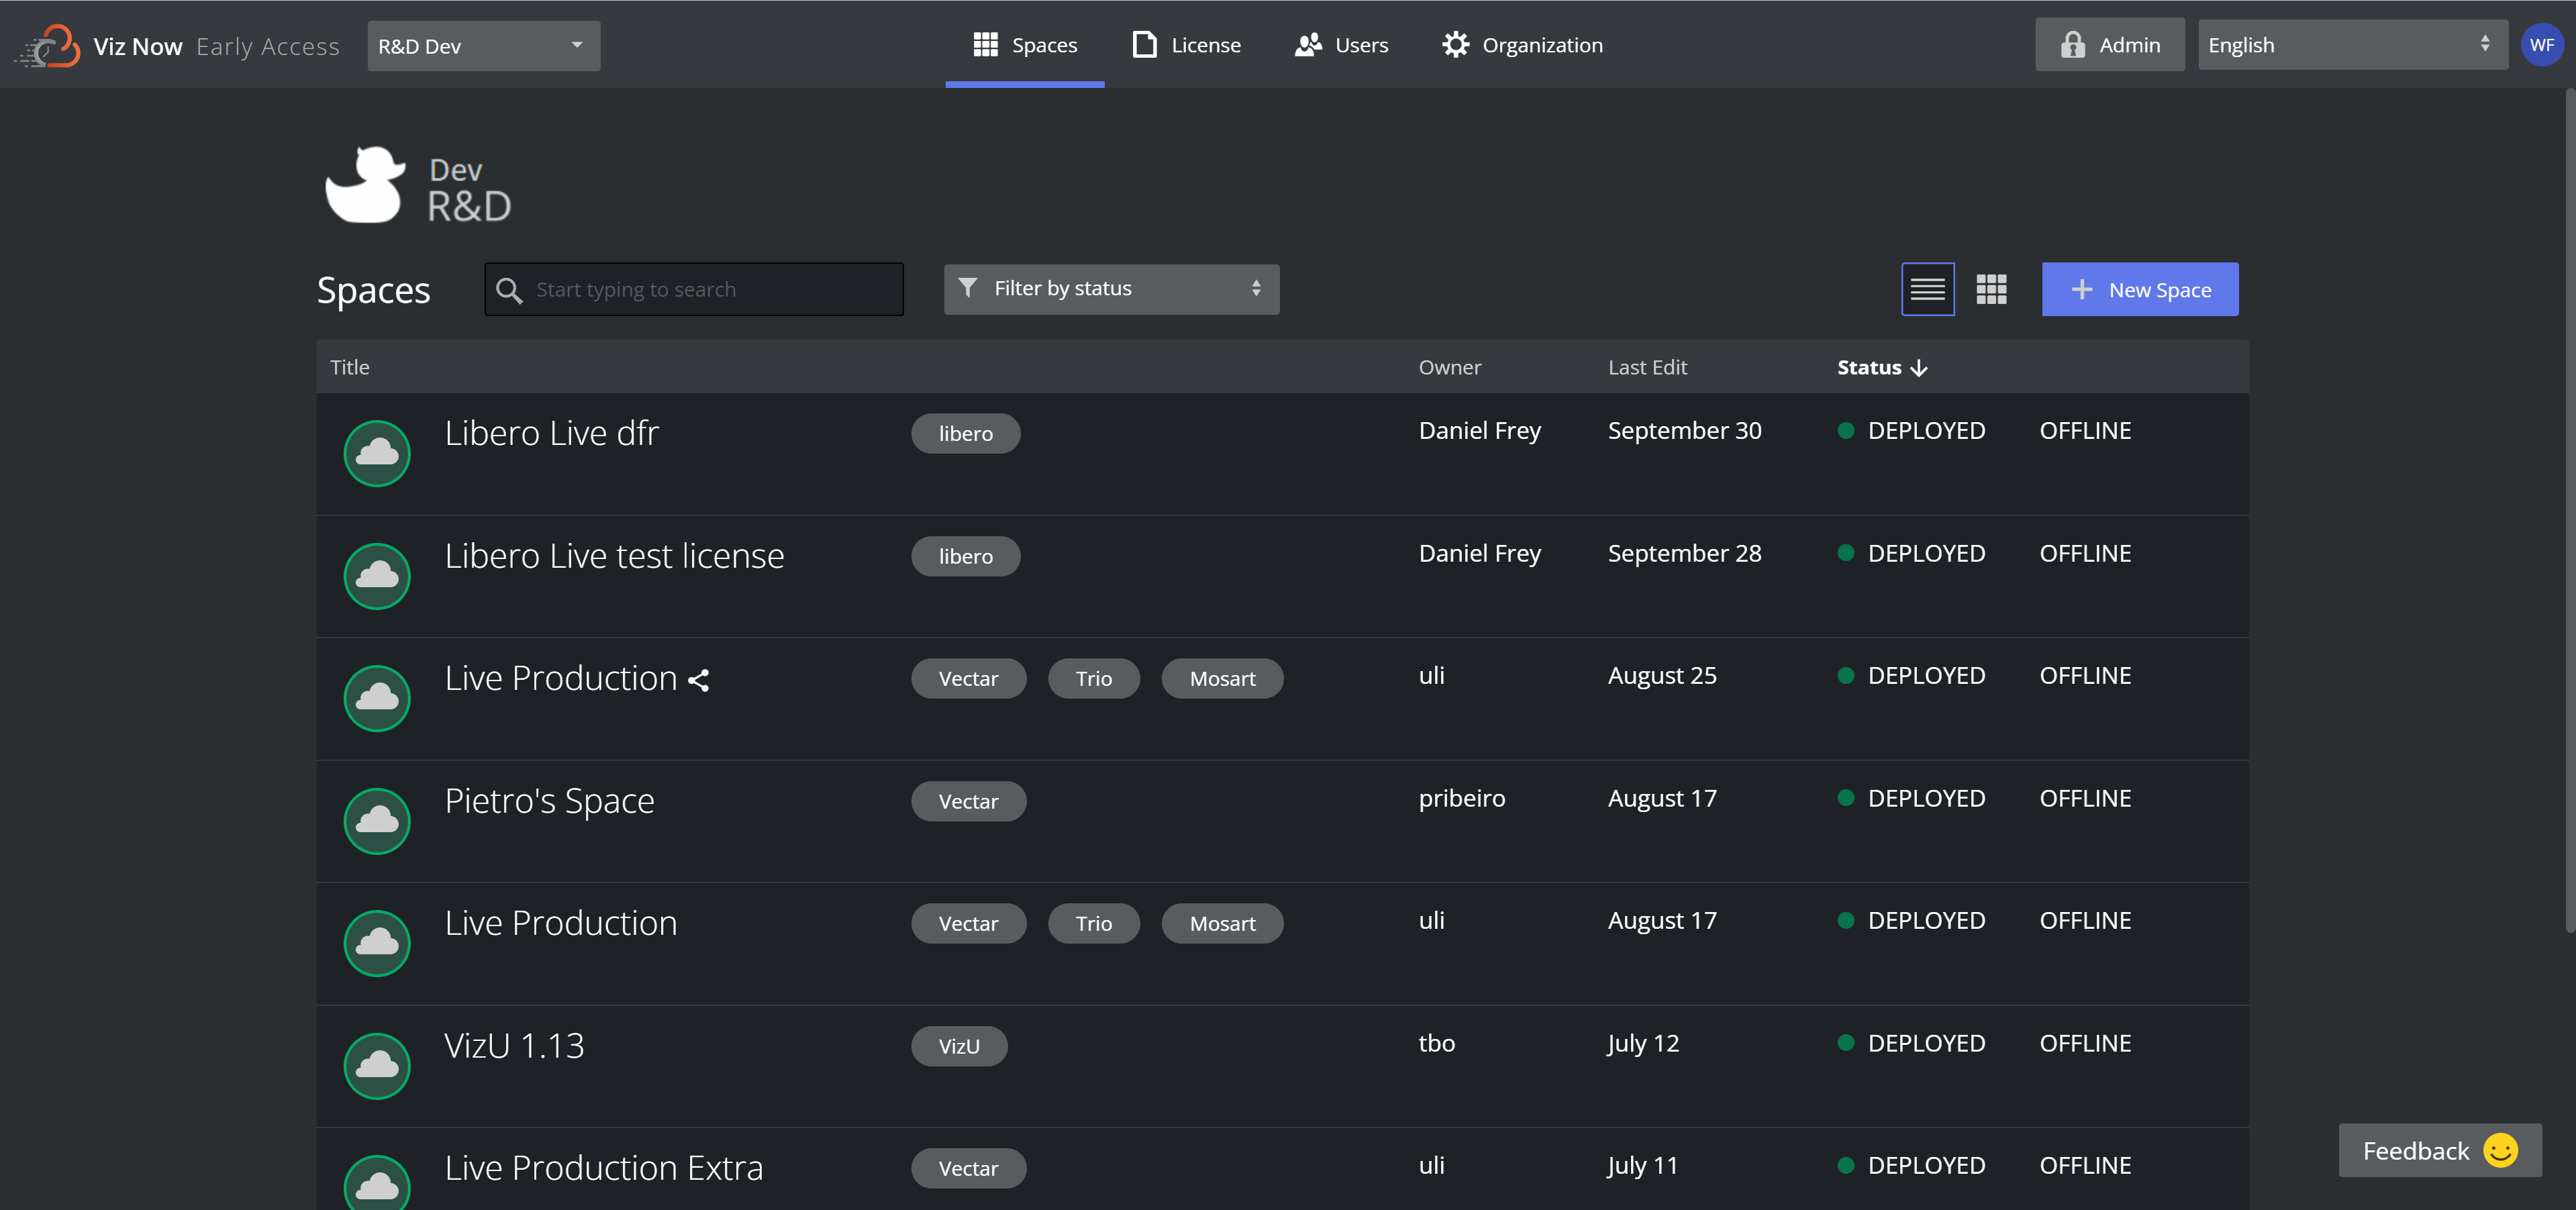This screenshot has width=2576, height=1210.
Task: Click the lock icon next to Admin
Action: [2073, 44]
